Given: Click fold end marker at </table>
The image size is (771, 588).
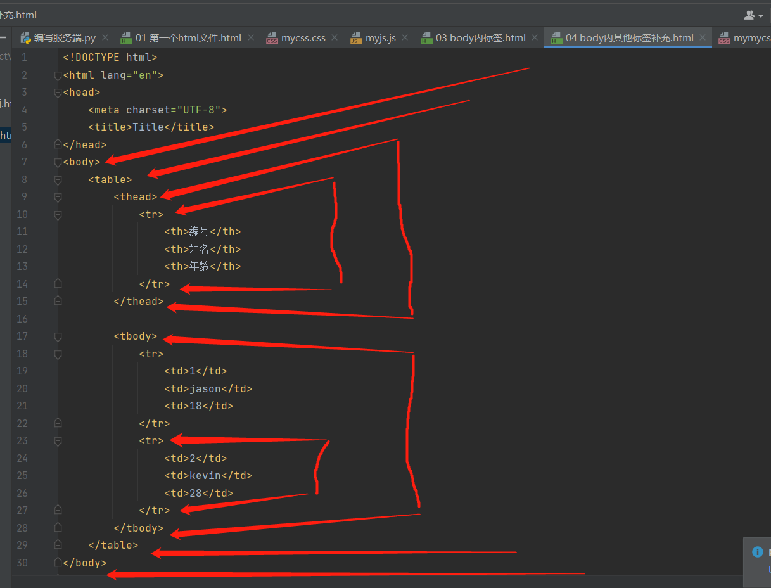Looking at the screenshot, I should point(58,546).
